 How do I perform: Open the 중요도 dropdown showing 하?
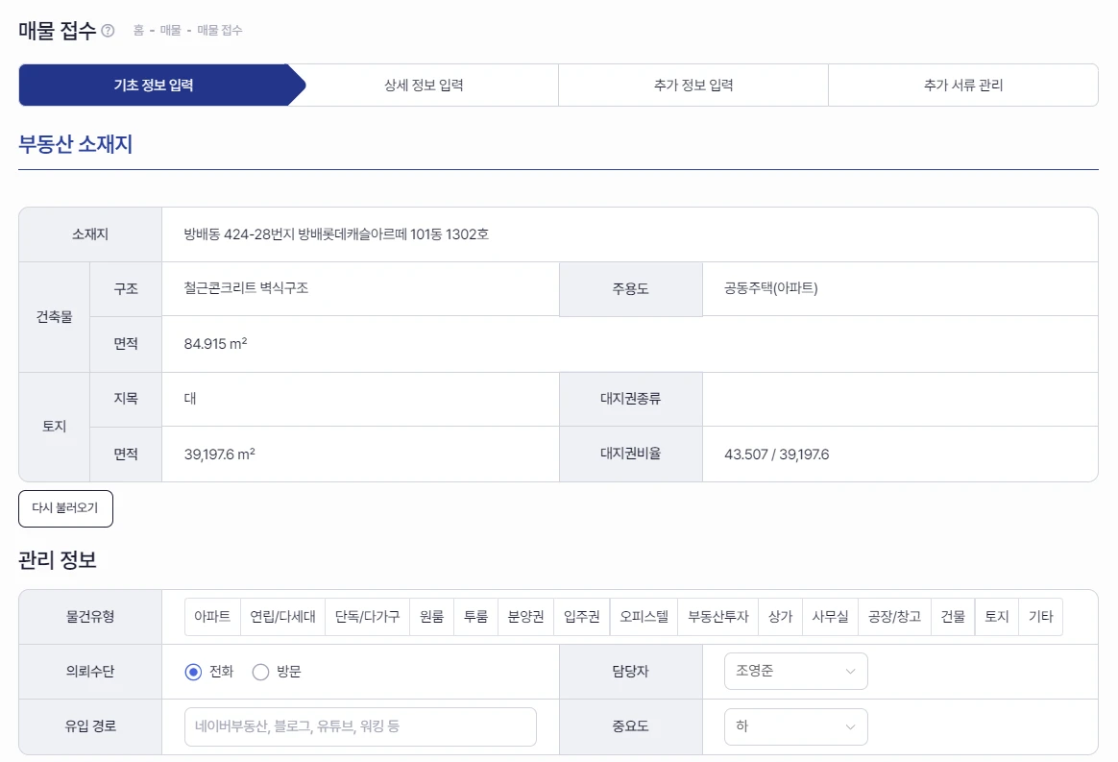click(795, 726)
